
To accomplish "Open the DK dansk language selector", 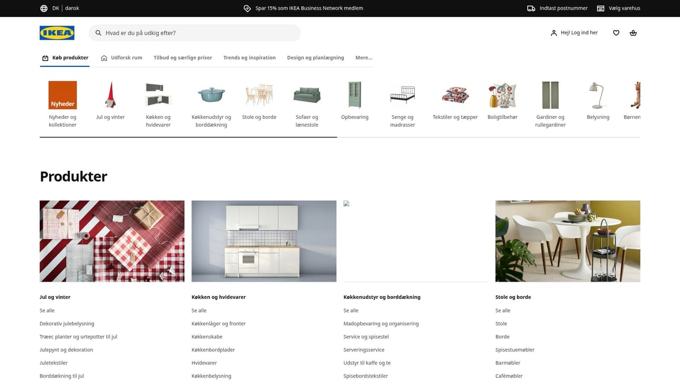I will (x=65, y=8).
